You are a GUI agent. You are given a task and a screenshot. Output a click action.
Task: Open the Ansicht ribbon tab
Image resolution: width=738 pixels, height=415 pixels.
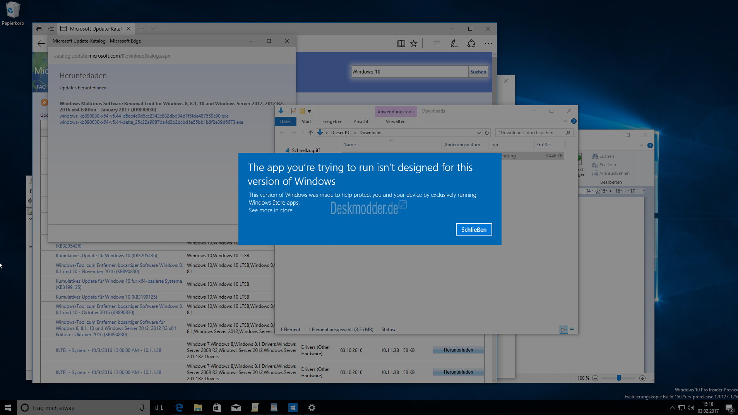[361, 121]
